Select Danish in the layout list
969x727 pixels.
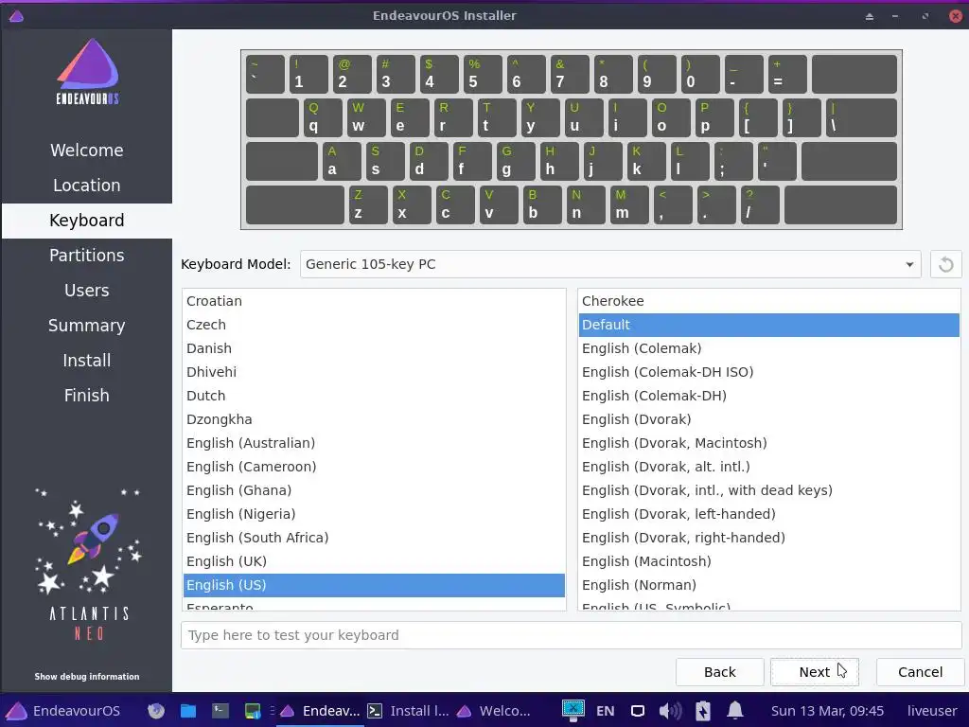click(x=374, y=348)
